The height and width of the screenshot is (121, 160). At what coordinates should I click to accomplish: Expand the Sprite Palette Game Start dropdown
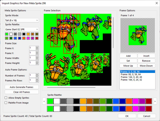click(x=22, y=29)
